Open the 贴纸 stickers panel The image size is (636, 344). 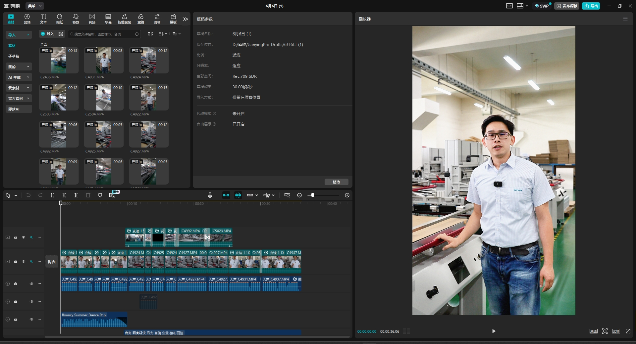(60, 19)
